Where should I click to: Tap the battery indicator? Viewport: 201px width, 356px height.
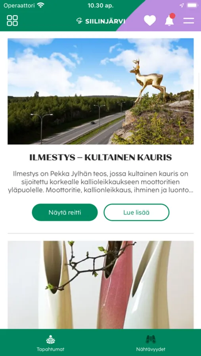coord(192,5)
